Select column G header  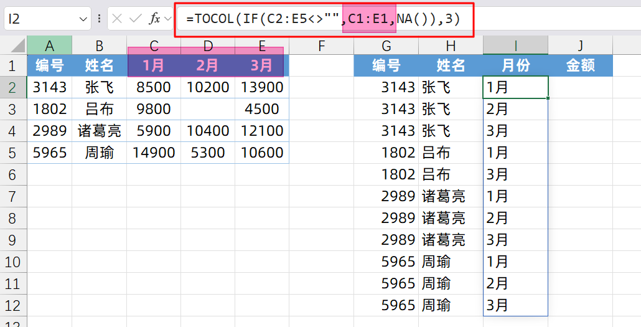[x=386, y=45]
